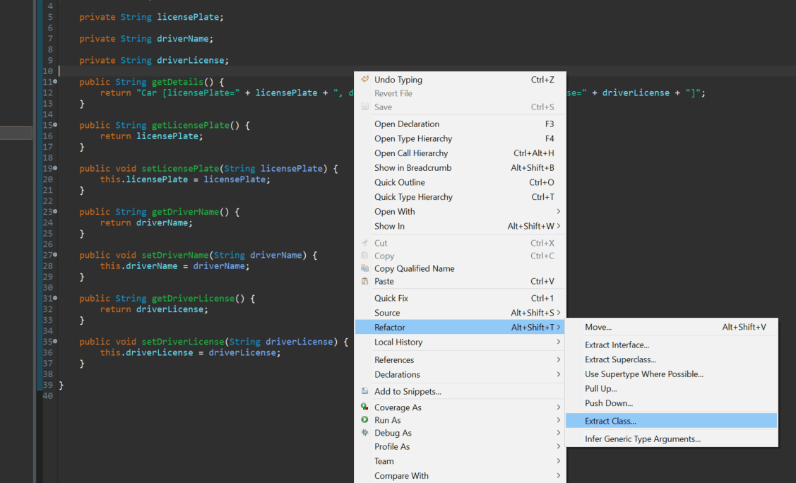Click line number 10 in gutter
This screenshot has height=483, width=796.
[48, 71]
